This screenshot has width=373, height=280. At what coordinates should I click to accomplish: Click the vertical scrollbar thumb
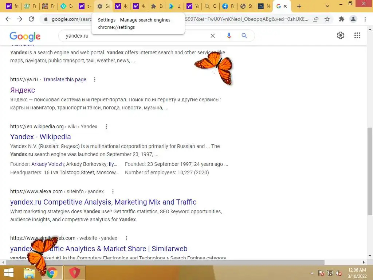pos(370,171)
